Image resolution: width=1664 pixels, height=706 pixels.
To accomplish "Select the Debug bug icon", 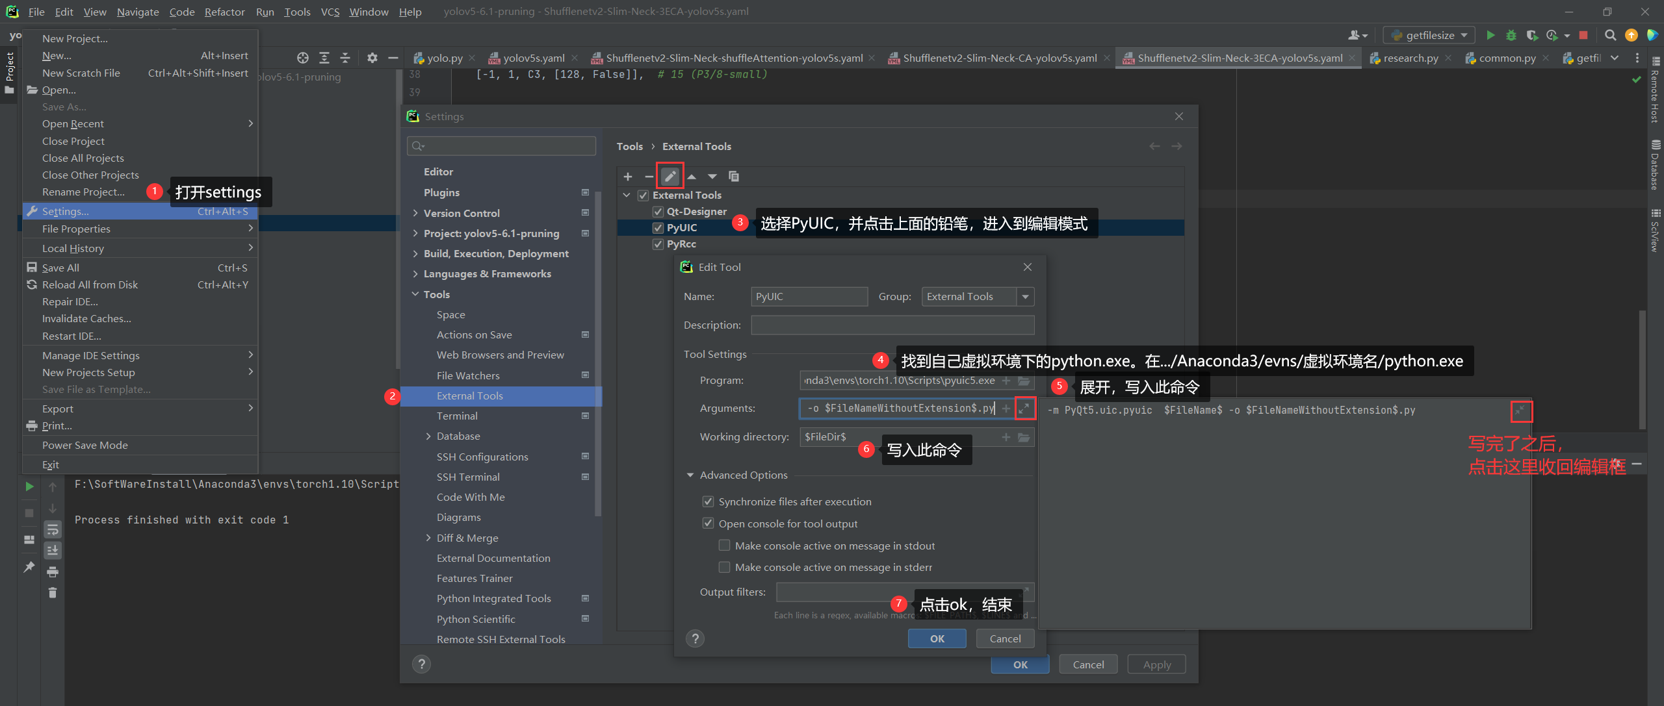I will [1511, 35].
